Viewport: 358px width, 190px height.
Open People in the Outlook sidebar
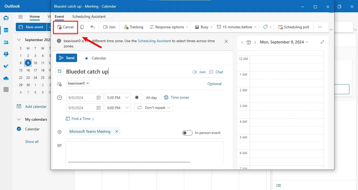6,42
